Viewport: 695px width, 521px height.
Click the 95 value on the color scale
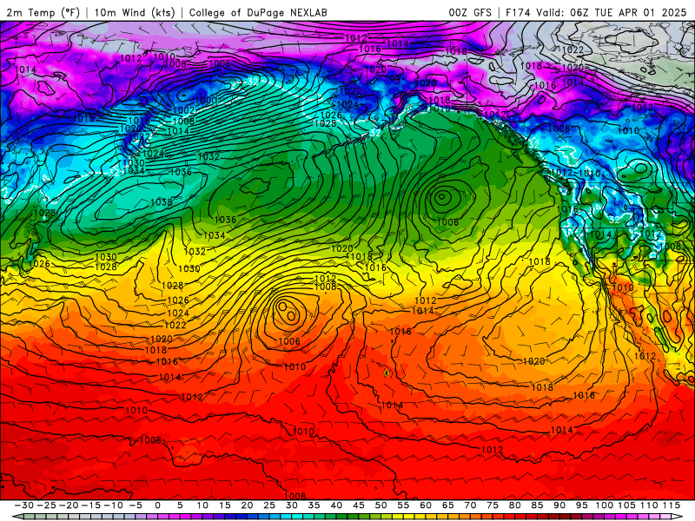581,505
